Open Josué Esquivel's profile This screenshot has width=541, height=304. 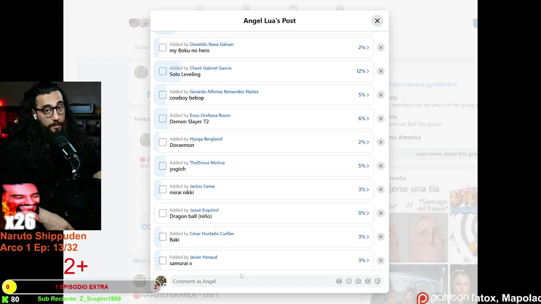(x=204, y=210)
